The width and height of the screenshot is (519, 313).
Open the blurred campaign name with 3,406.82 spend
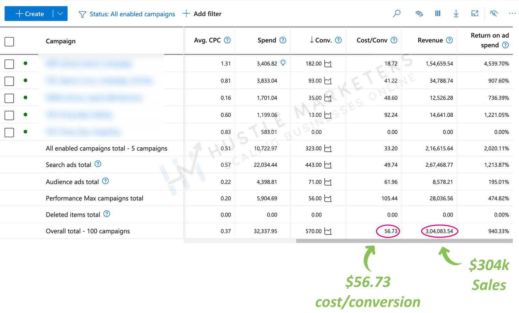tap(89, 64)
